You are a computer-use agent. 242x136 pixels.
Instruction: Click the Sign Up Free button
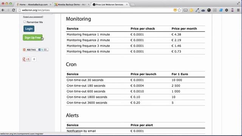(x=33, y=37)
